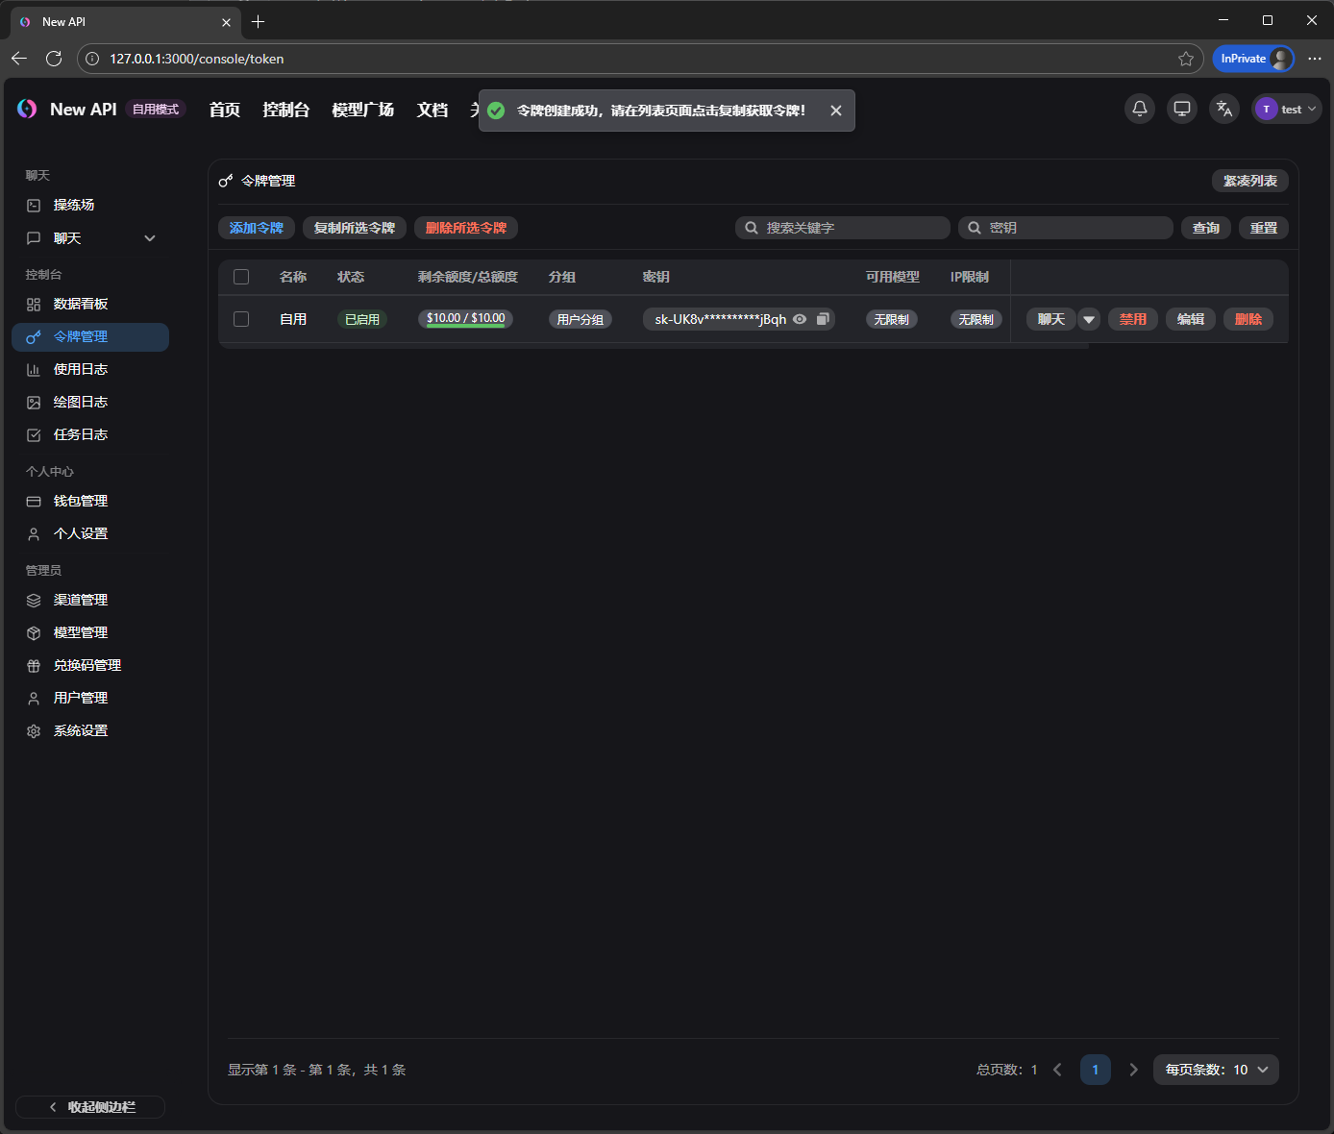Image resolution: width=1334 pixels, height=1134 pixels.
Task: Click the 搜索关键字 search field
Action: pos(852,228)
